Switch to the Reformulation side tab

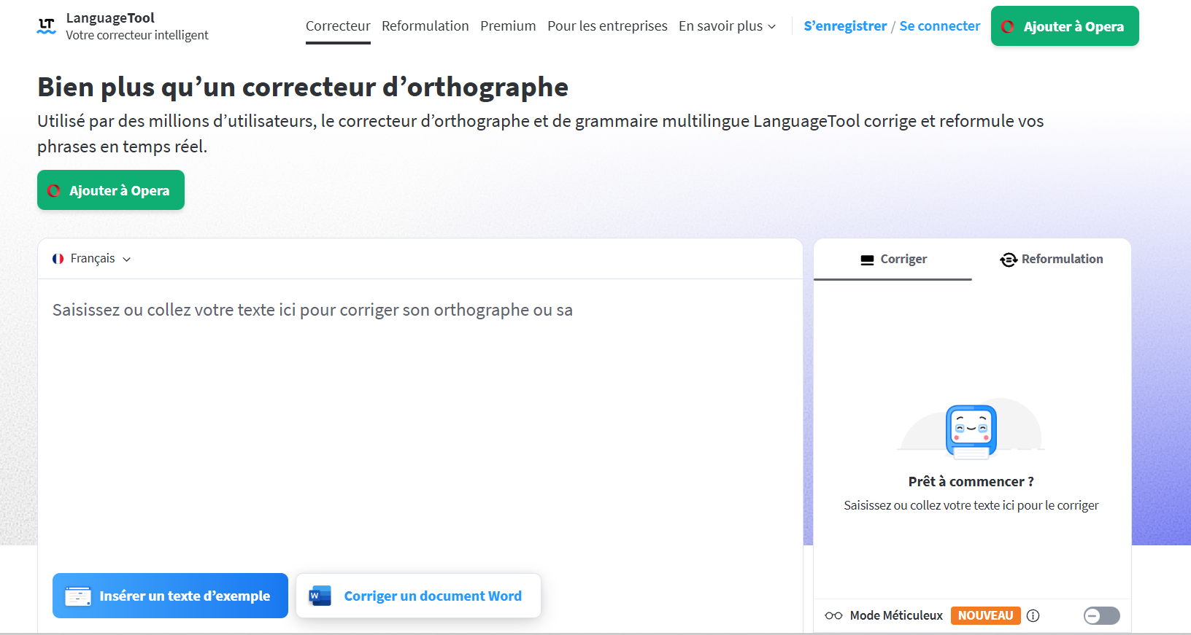tap(1052, 260)
